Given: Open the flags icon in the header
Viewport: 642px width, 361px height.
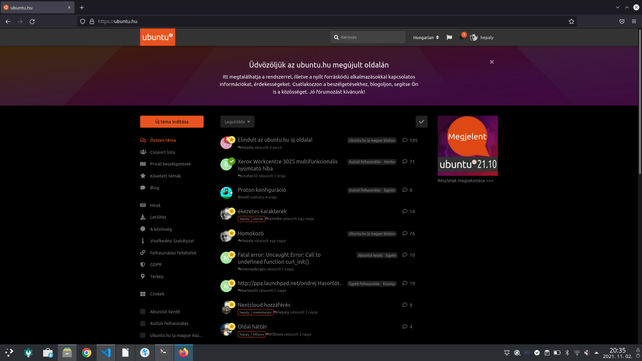Looking at the screenshot, I should coord(449,38).
